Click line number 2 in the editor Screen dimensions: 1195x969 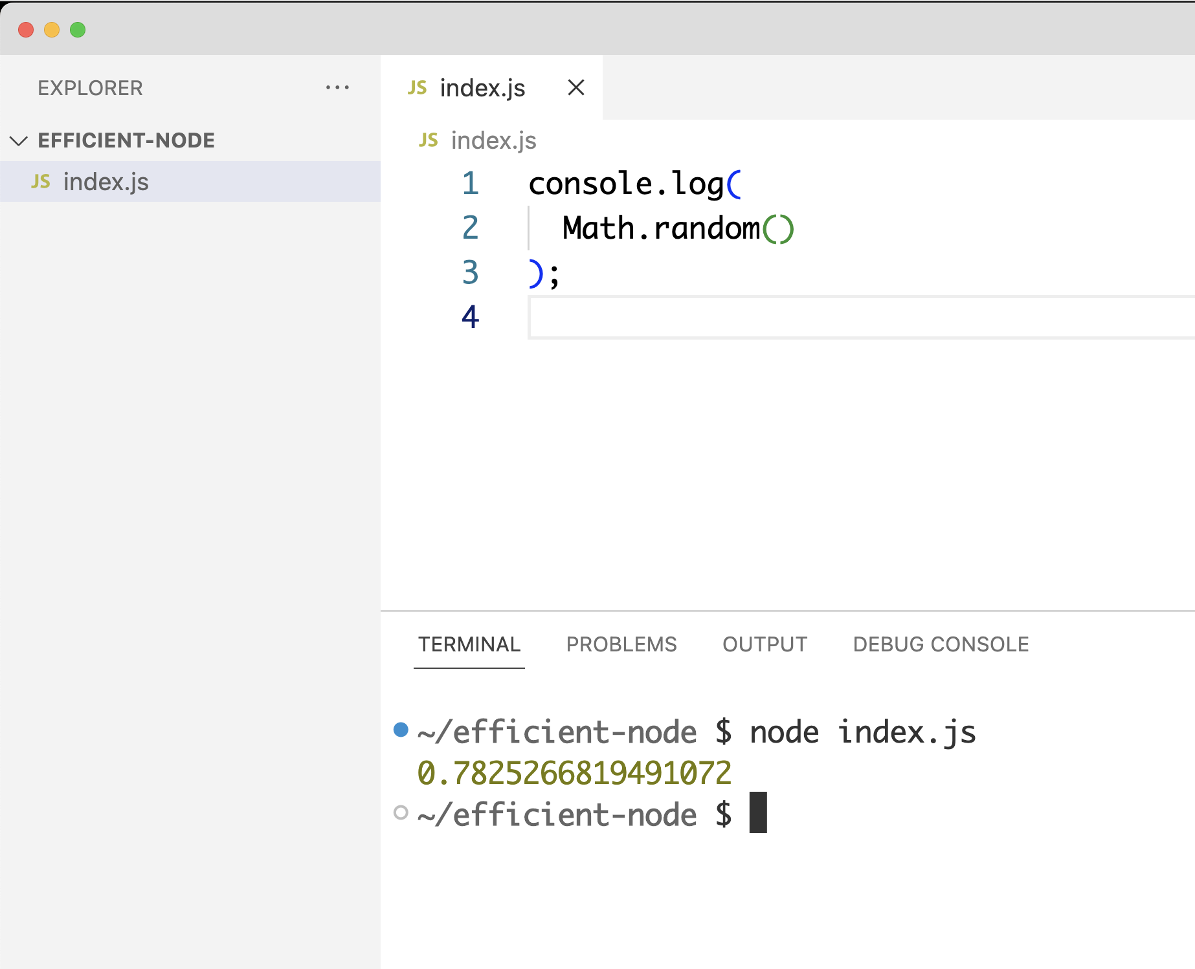point(471,228)
